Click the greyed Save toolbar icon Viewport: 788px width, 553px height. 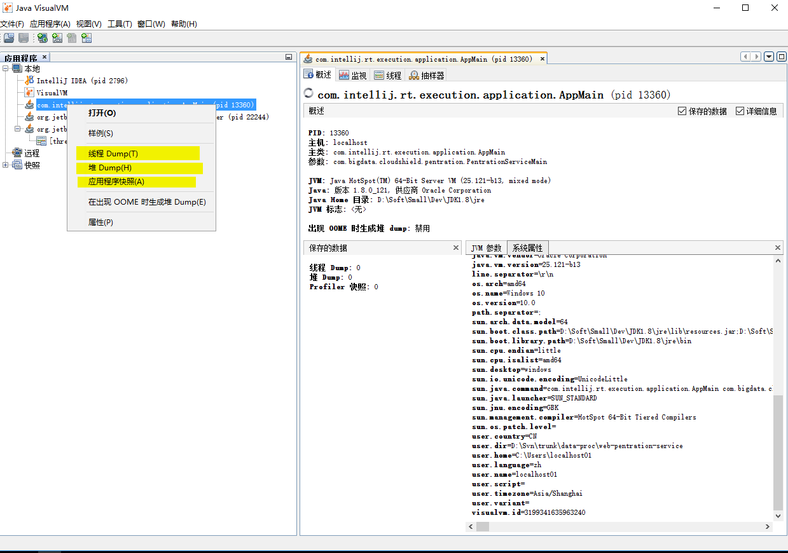coord(24,38)
